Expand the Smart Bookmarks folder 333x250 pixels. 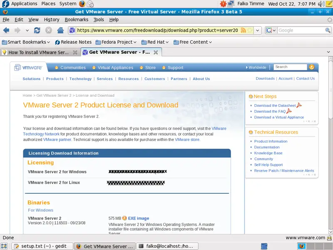[26, 42]
